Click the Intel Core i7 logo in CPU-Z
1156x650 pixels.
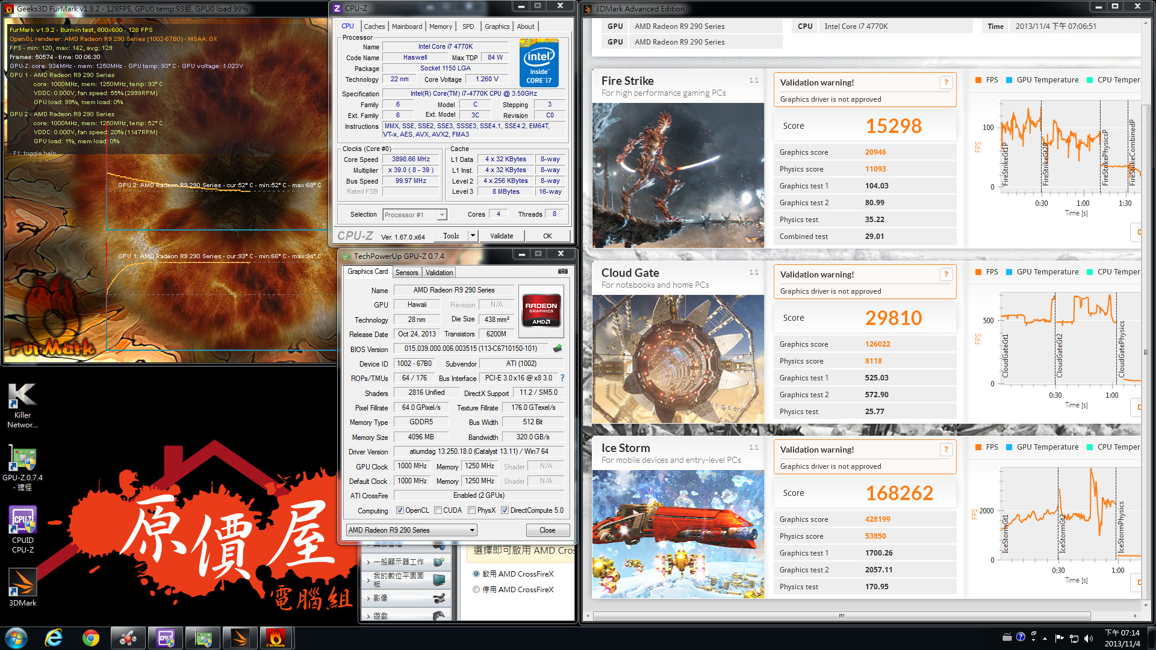click(539, 63)
